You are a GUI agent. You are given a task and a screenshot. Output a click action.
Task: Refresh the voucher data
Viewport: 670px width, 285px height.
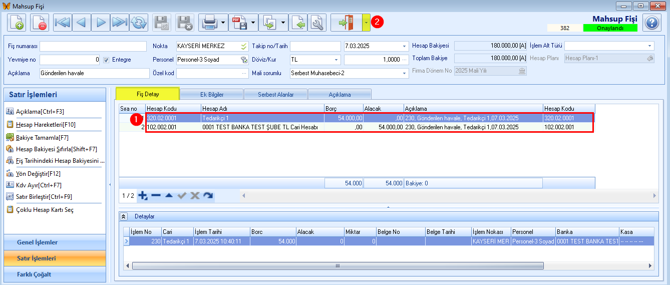(x=138, y=23)
